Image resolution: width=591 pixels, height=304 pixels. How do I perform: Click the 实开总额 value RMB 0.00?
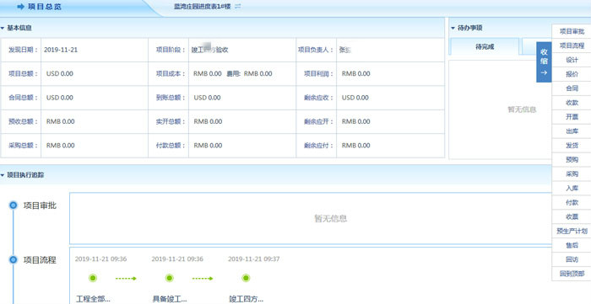[x=208, y=121]
